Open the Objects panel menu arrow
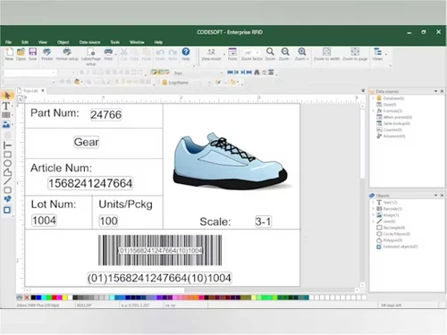This screenshot has width=447, height=335. coord(435,196)
